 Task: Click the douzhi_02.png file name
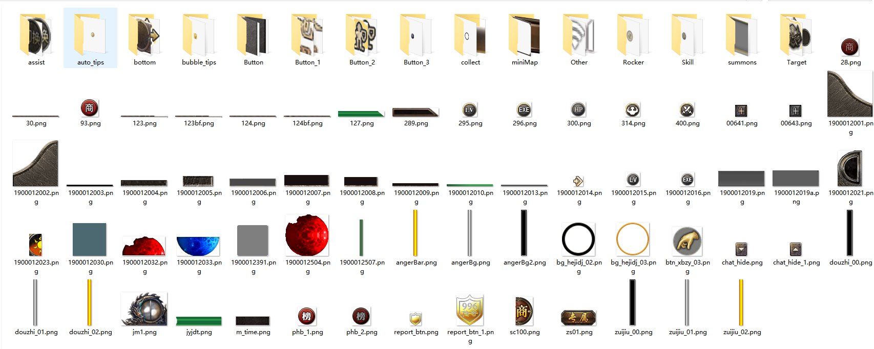coord(91,332)
